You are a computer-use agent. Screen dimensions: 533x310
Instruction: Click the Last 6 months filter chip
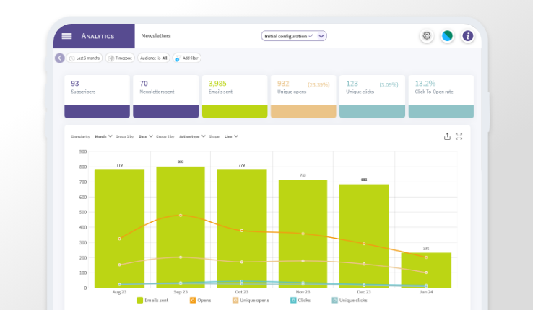click(84, 58)
